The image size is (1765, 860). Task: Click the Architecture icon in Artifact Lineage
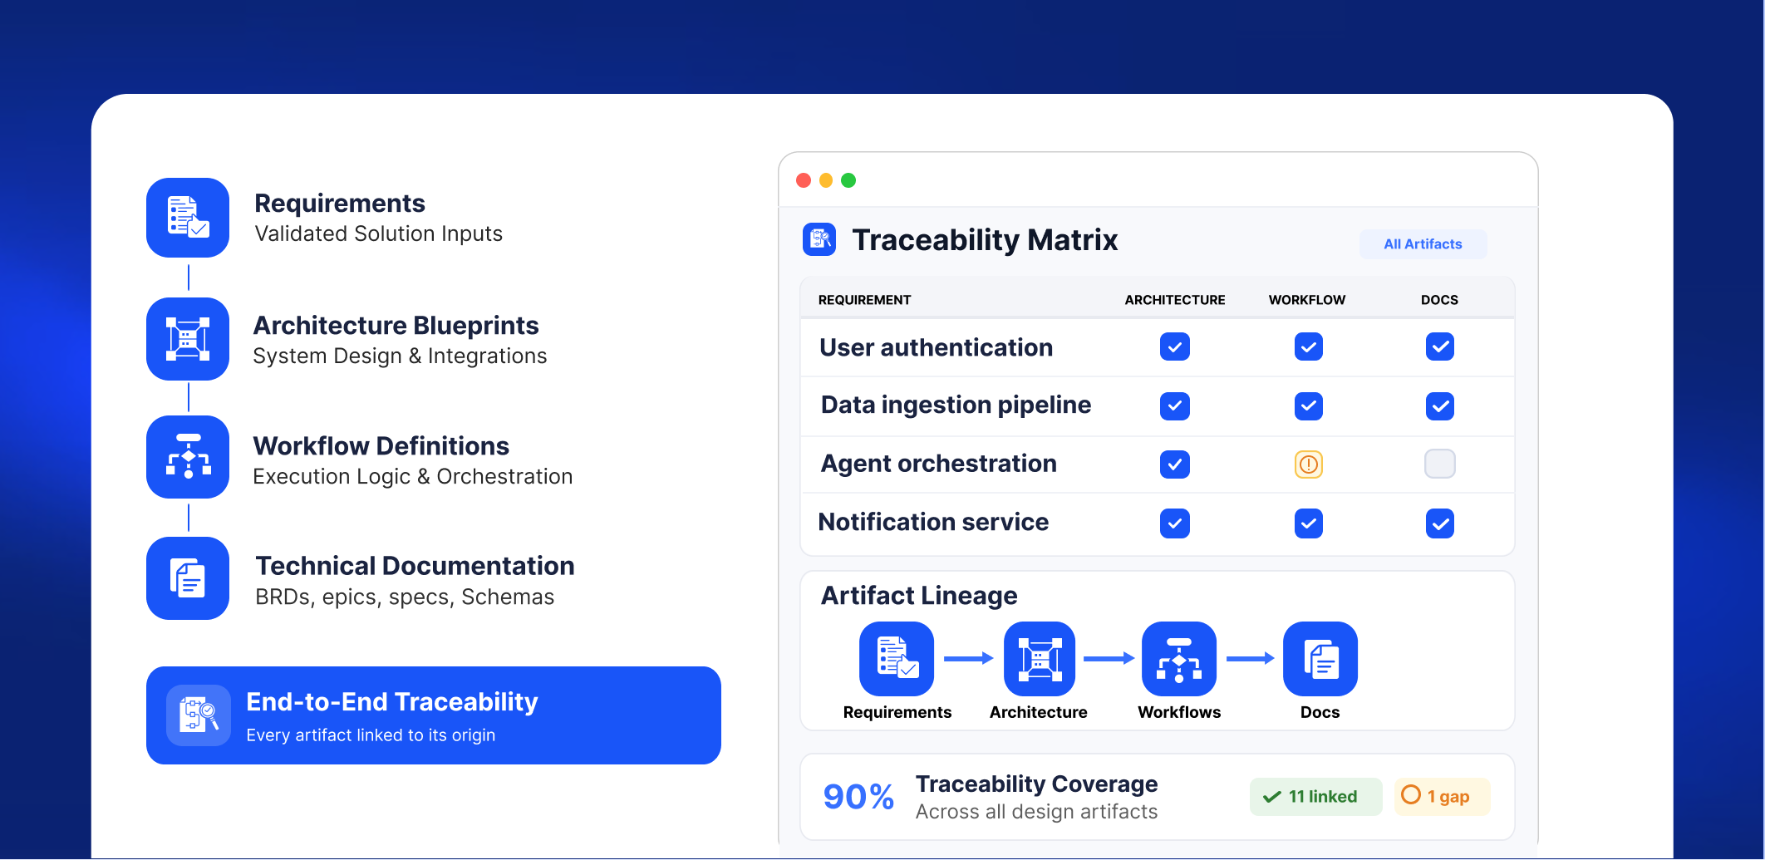(1039, 658)
